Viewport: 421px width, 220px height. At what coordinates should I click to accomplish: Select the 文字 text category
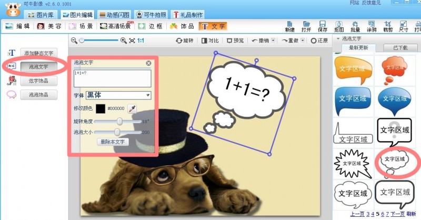coord(213,26)
